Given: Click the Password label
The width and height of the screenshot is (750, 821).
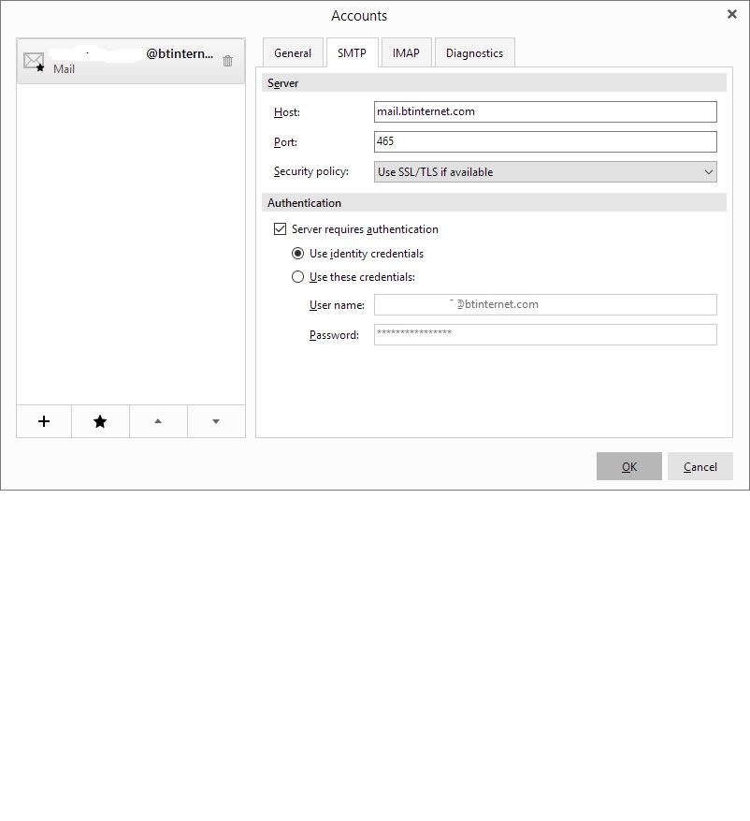Looking at the screenshot, I should (x=334, y=335).
